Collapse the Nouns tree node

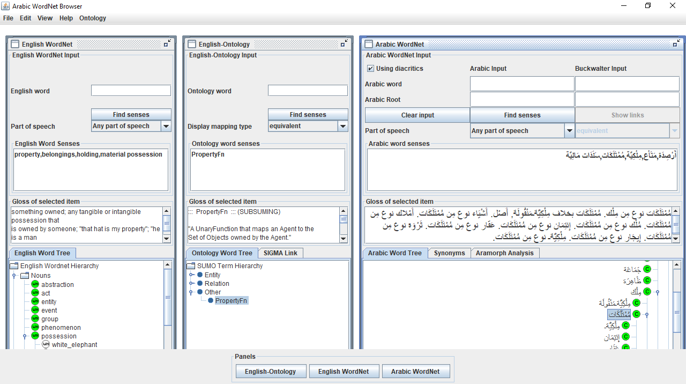(14, 275)
